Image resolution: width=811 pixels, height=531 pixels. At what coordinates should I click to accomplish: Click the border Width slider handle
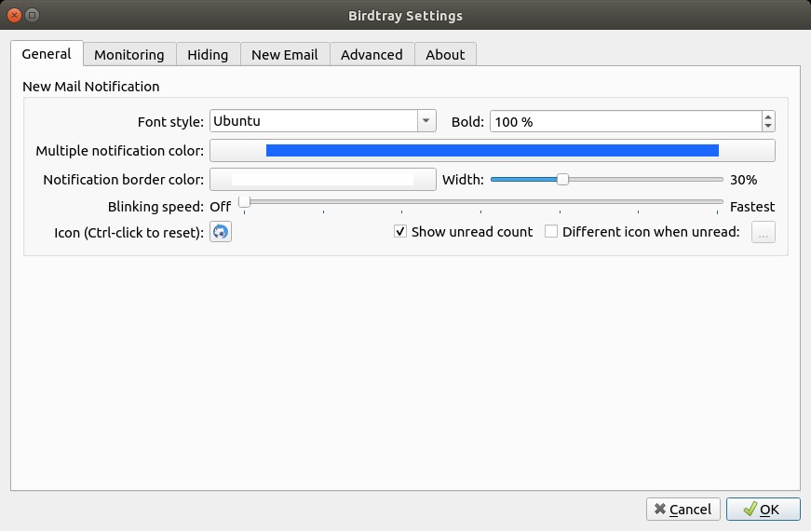(x=562, y=180)
